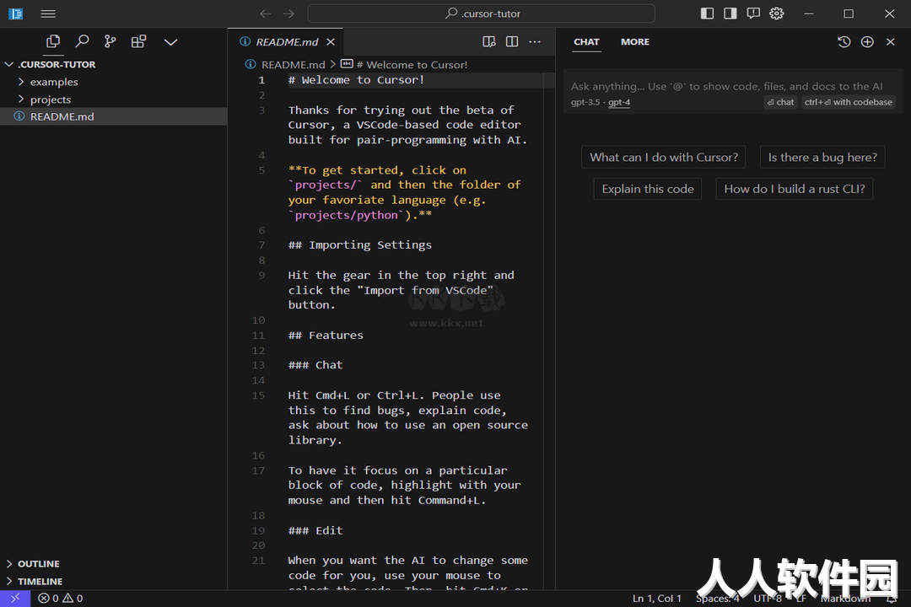This screenshot has width=911, height=607.
Task: Open the hamburger application menu
Action: pyautogui.click(x=48, y=14)
